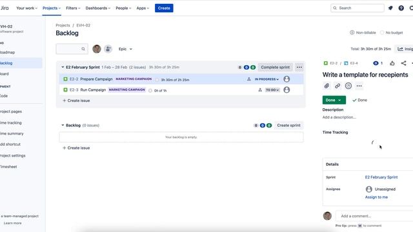Open the People menu
Viewport: 413px width, 232px height.
pos(123,8)
